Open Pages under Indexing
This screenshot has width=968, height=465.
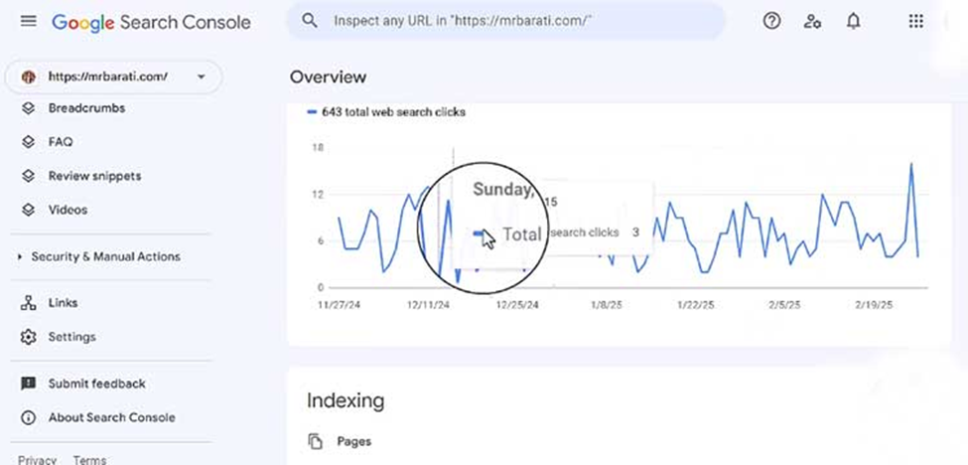(x=354, y=441)
